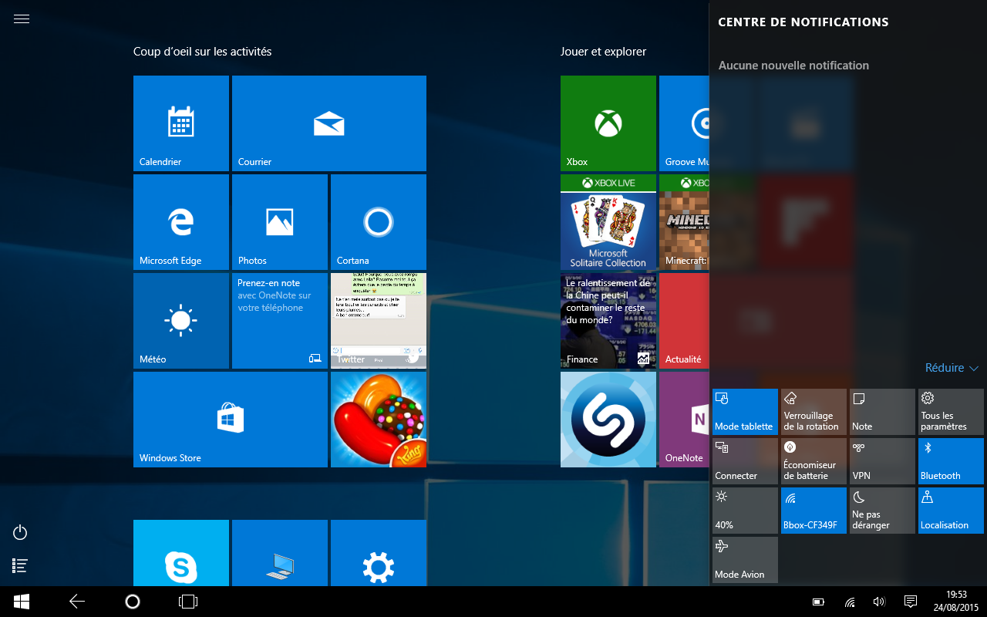
Task: Click the volume speaker tray icon
Action: pos(879,602)
